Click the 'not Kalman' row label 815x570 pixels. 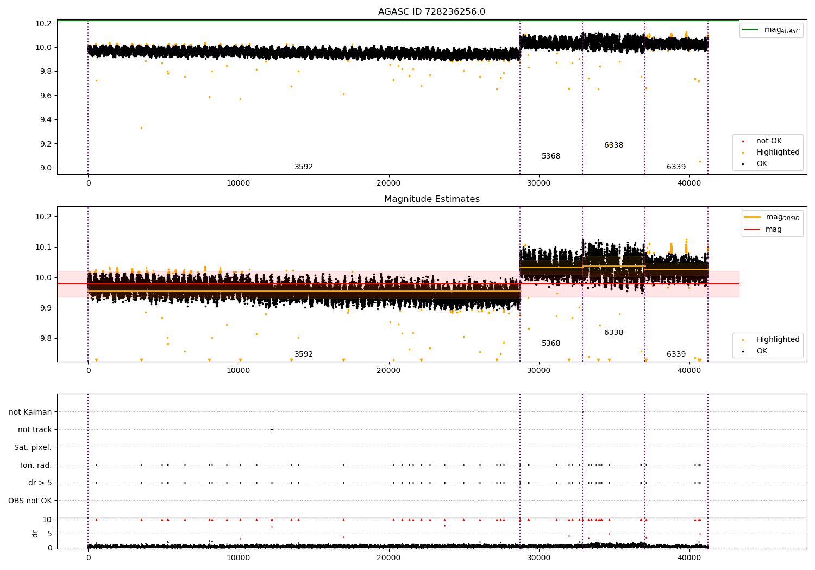click(30, 412)
